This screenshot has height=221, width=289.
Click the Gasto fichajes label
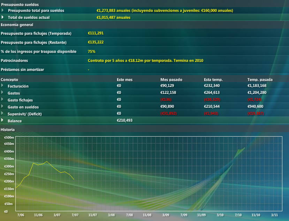[x=20, y=100]
